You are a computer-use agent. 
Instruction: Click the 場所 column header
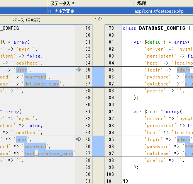click(x=163, y=3)
